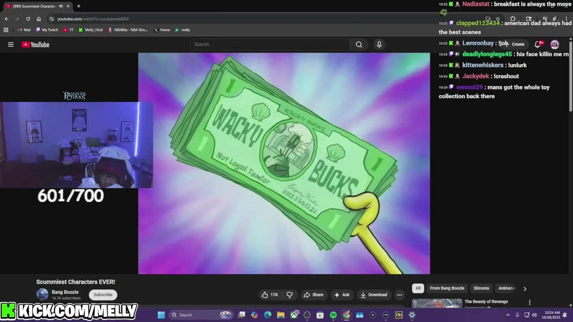This screenshot has width=573, height=322.
Task: Click the YouTube search magnifier button
Action: [x=359, y=44]
